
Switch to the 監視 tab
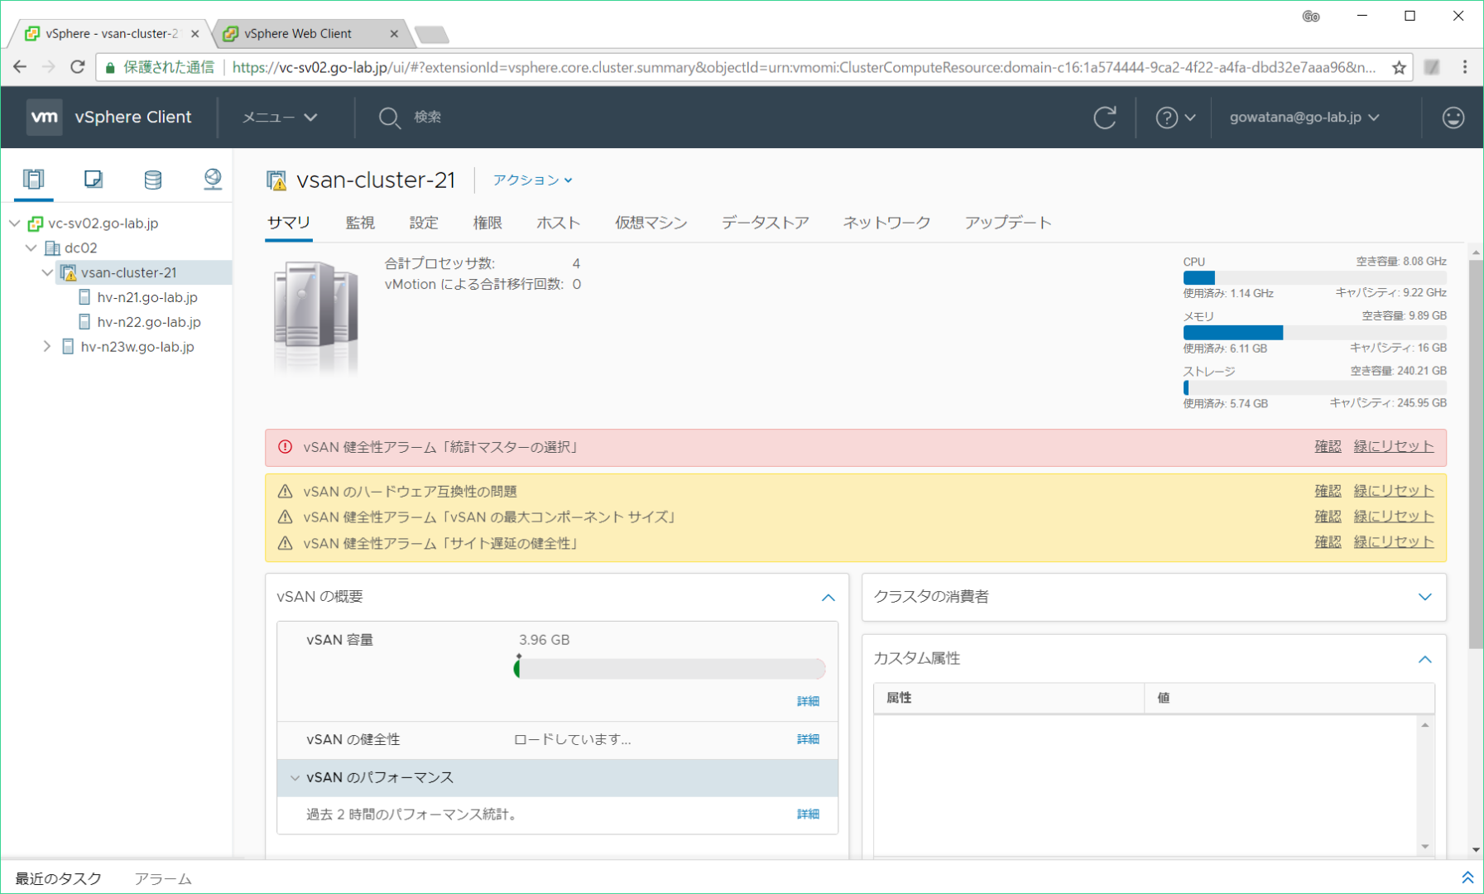pos(360,223)
